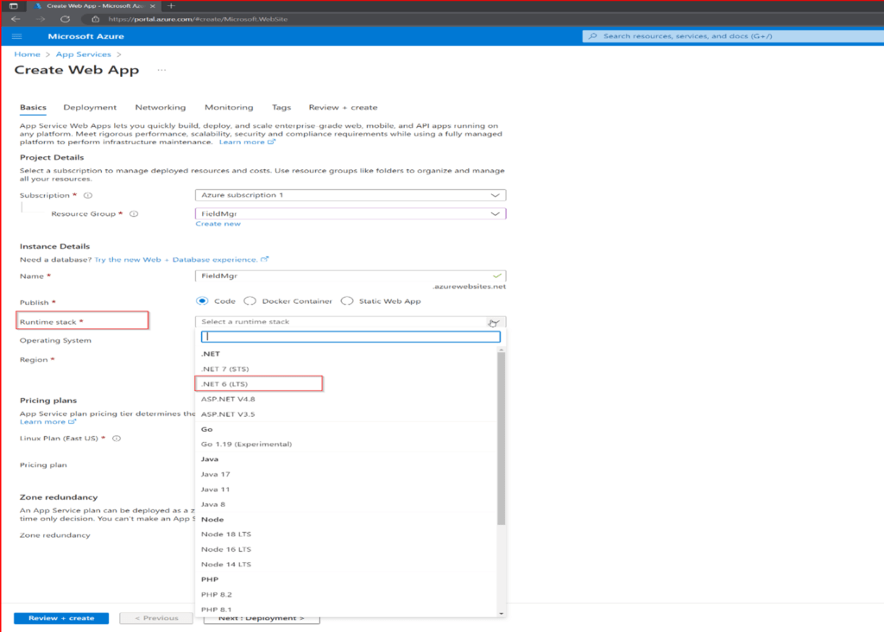Reload the page with the refresh icon
This screenshot has height=632, width=884.
[66, 19]
